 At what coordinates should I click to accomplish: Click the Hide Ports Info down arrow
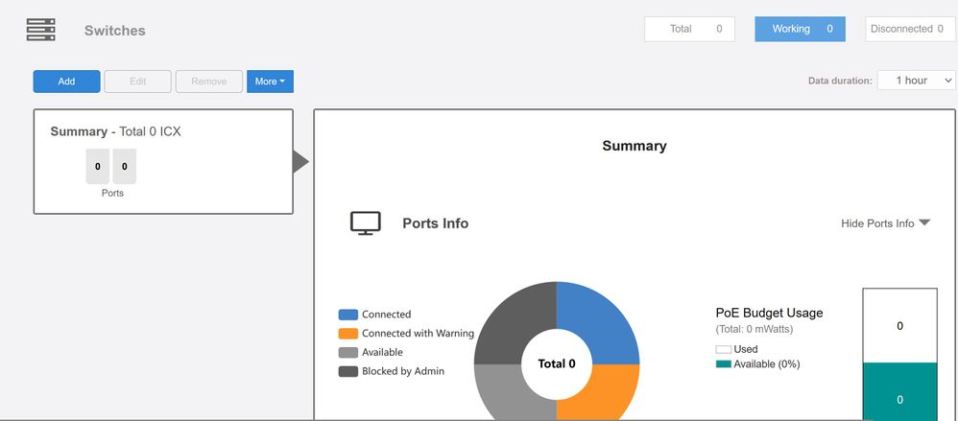tap(924, 222)
